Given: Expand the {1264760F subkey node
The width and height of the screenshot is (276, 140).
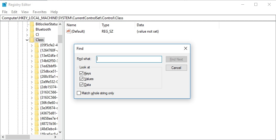Looking at the screenshot, I should tap(32, 50).
